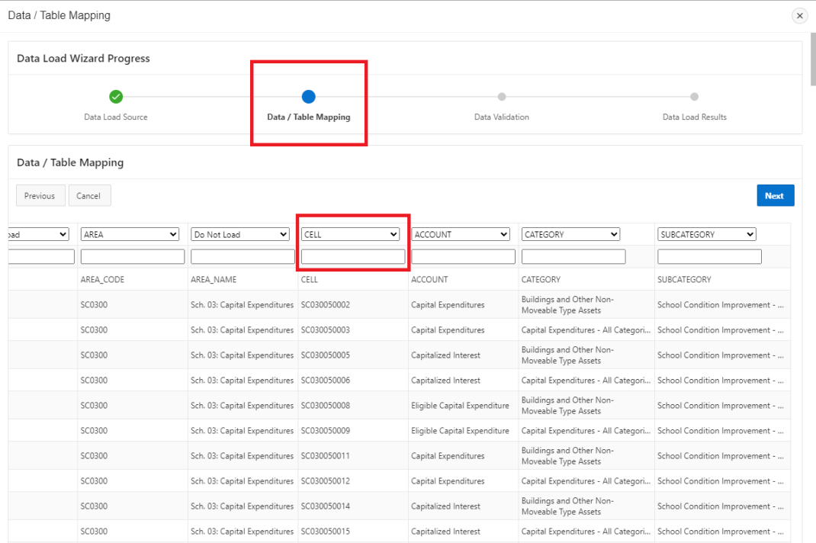The image size is (816, 543).
Task: Click the vertical scrollbar on the right
Action: (x=811, y=61)
